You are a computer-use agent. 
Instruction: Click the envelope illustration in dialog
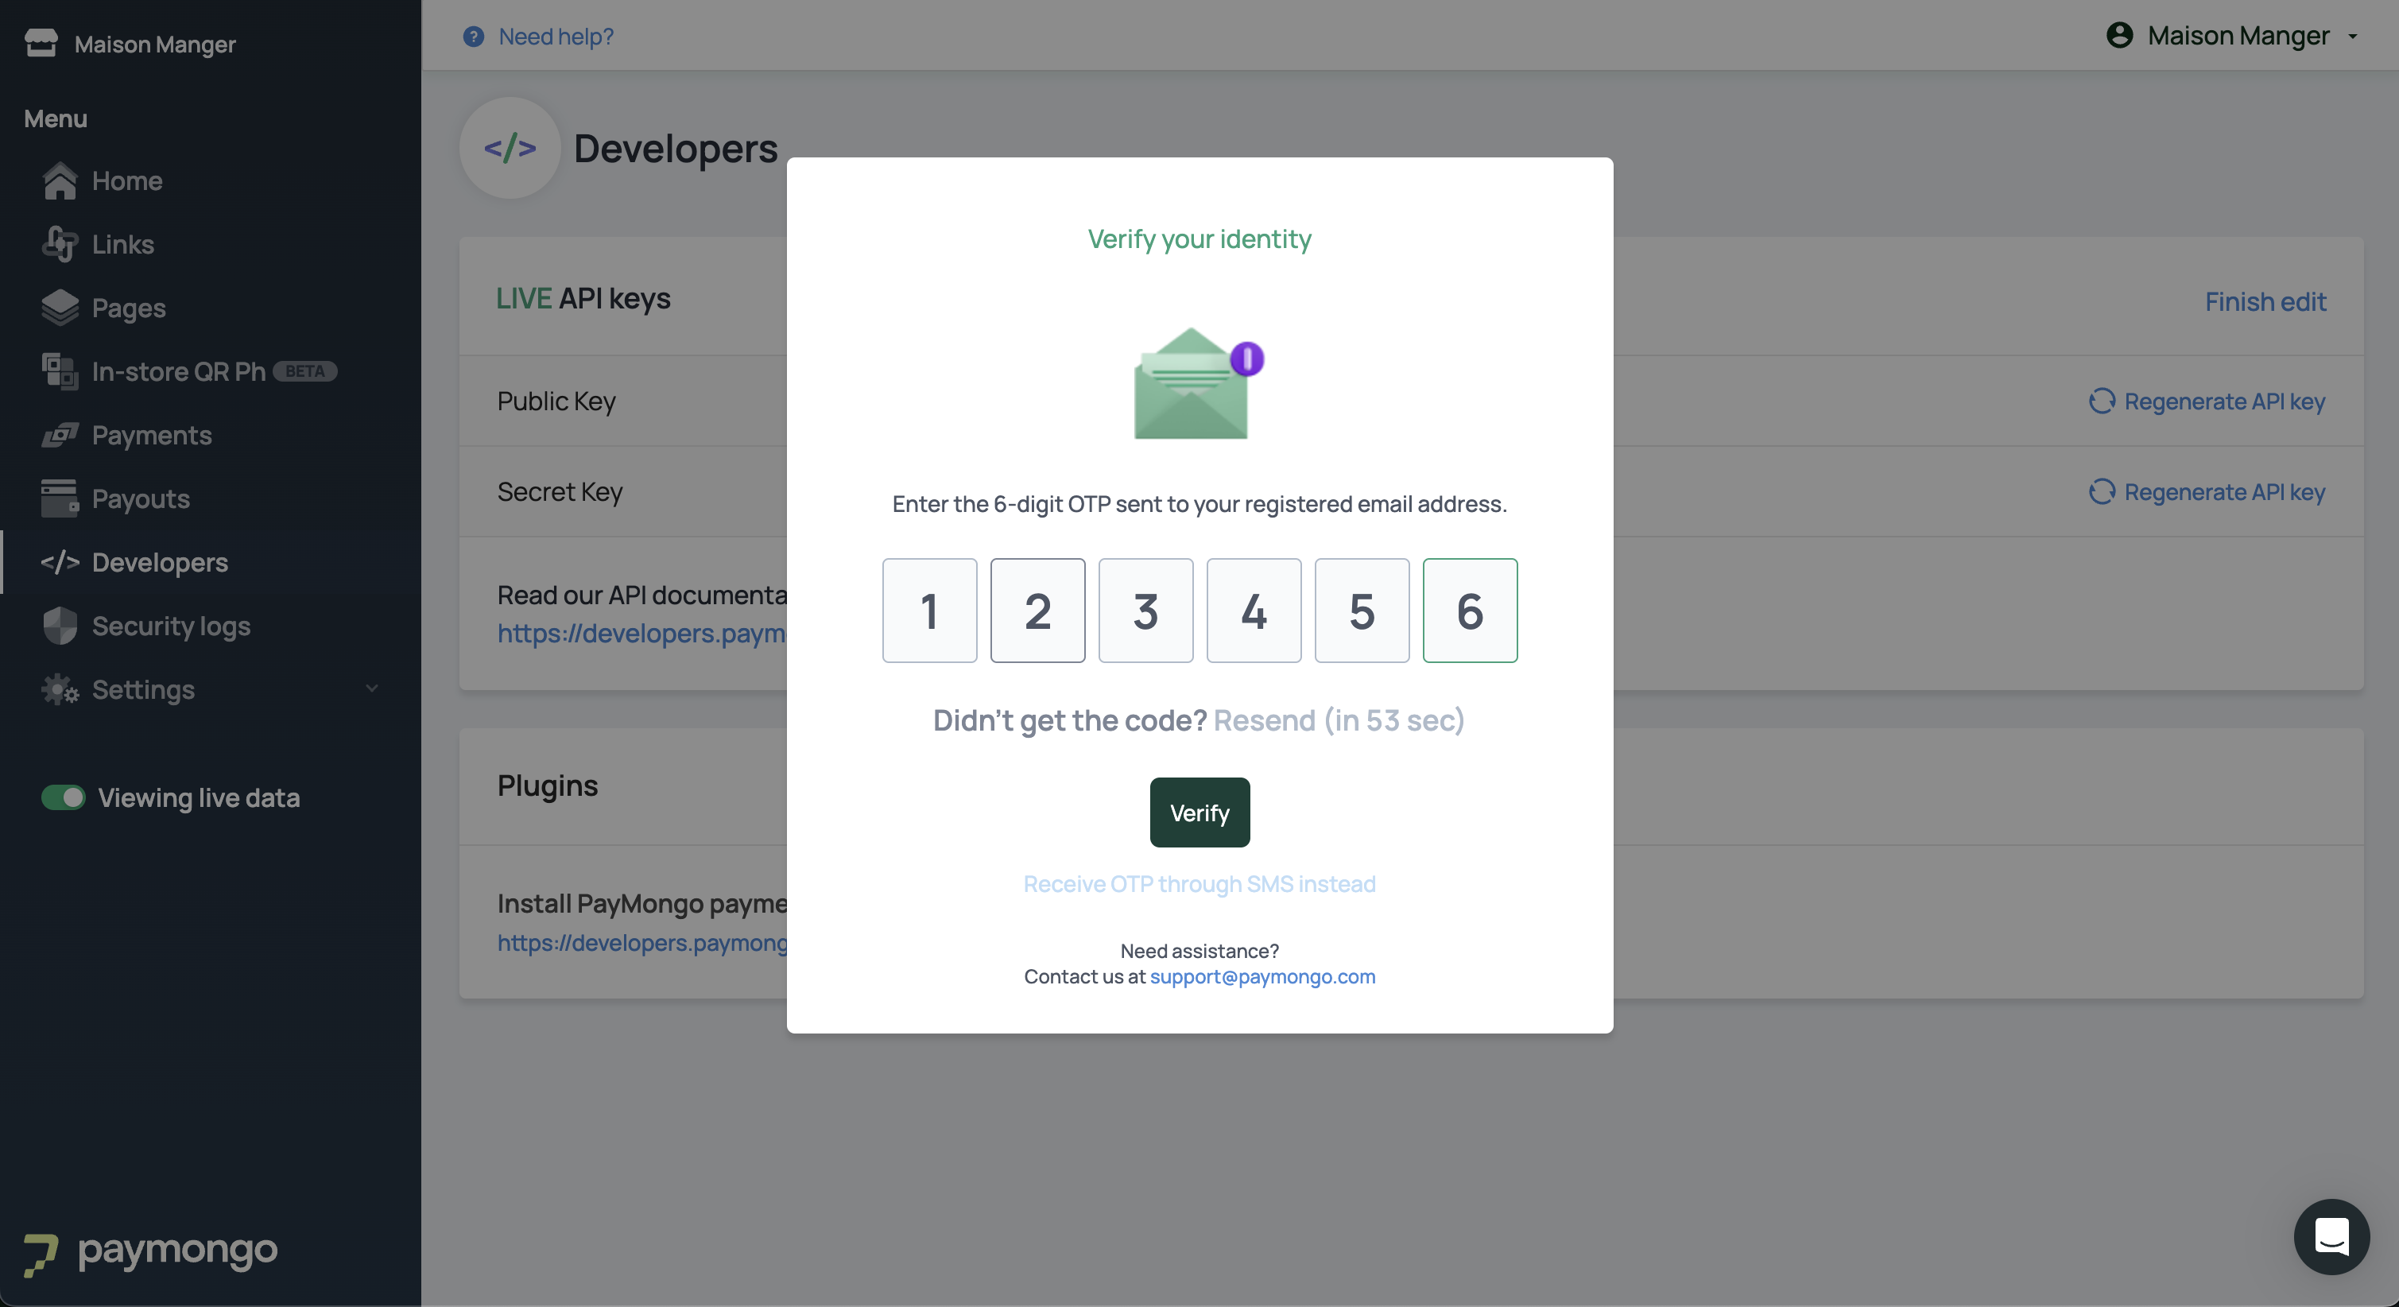1198,383
